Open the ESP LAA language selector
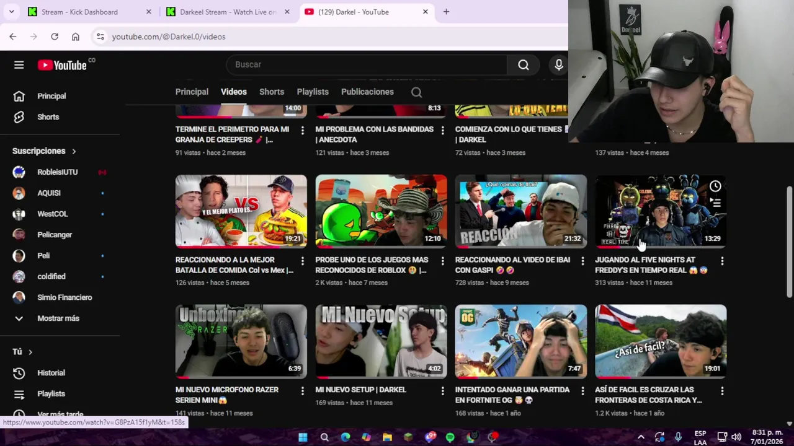This screenshot has width=794, height=446. (x=700, y=437)
